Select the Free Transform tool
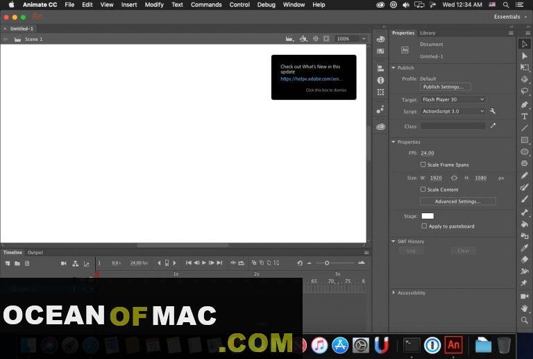533x359 pixels. (x=525, y=67)
